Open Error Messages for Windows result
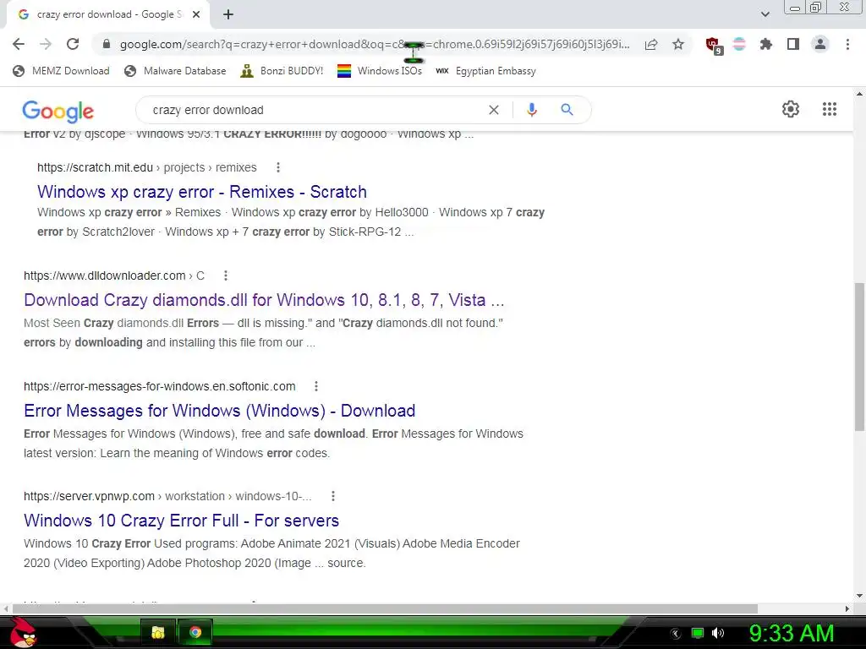The width and height of the screenshot is (866, 649). (219, 411)
